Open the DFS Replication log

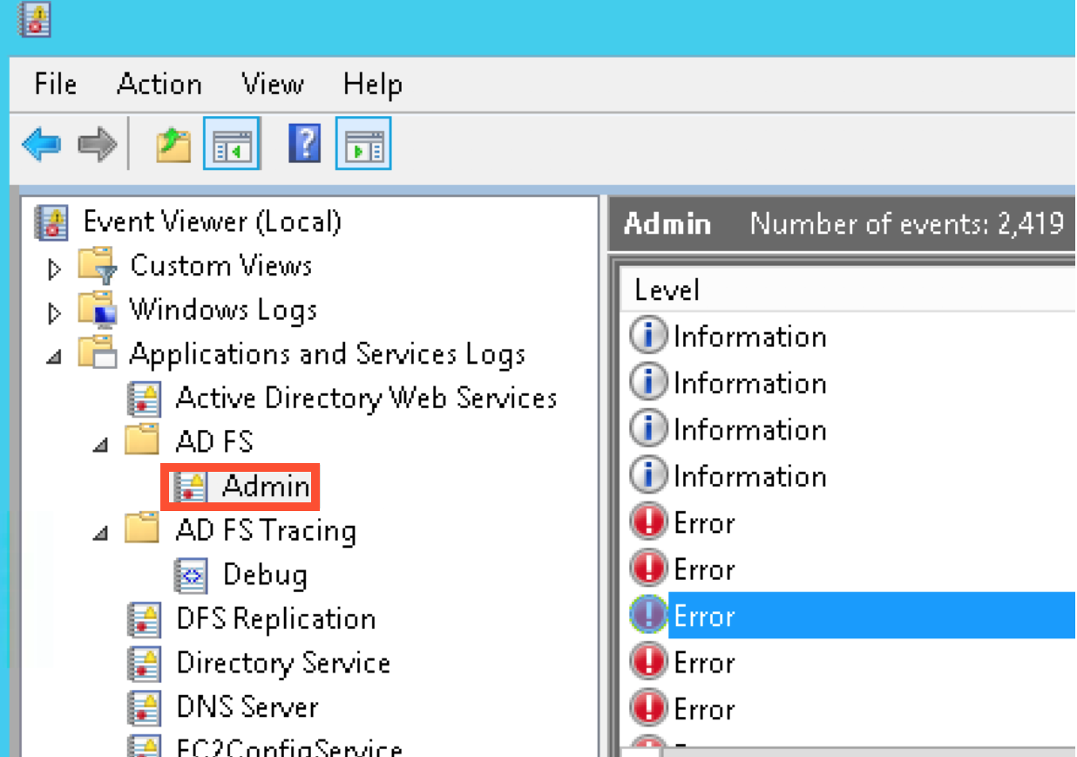(276, 619)
